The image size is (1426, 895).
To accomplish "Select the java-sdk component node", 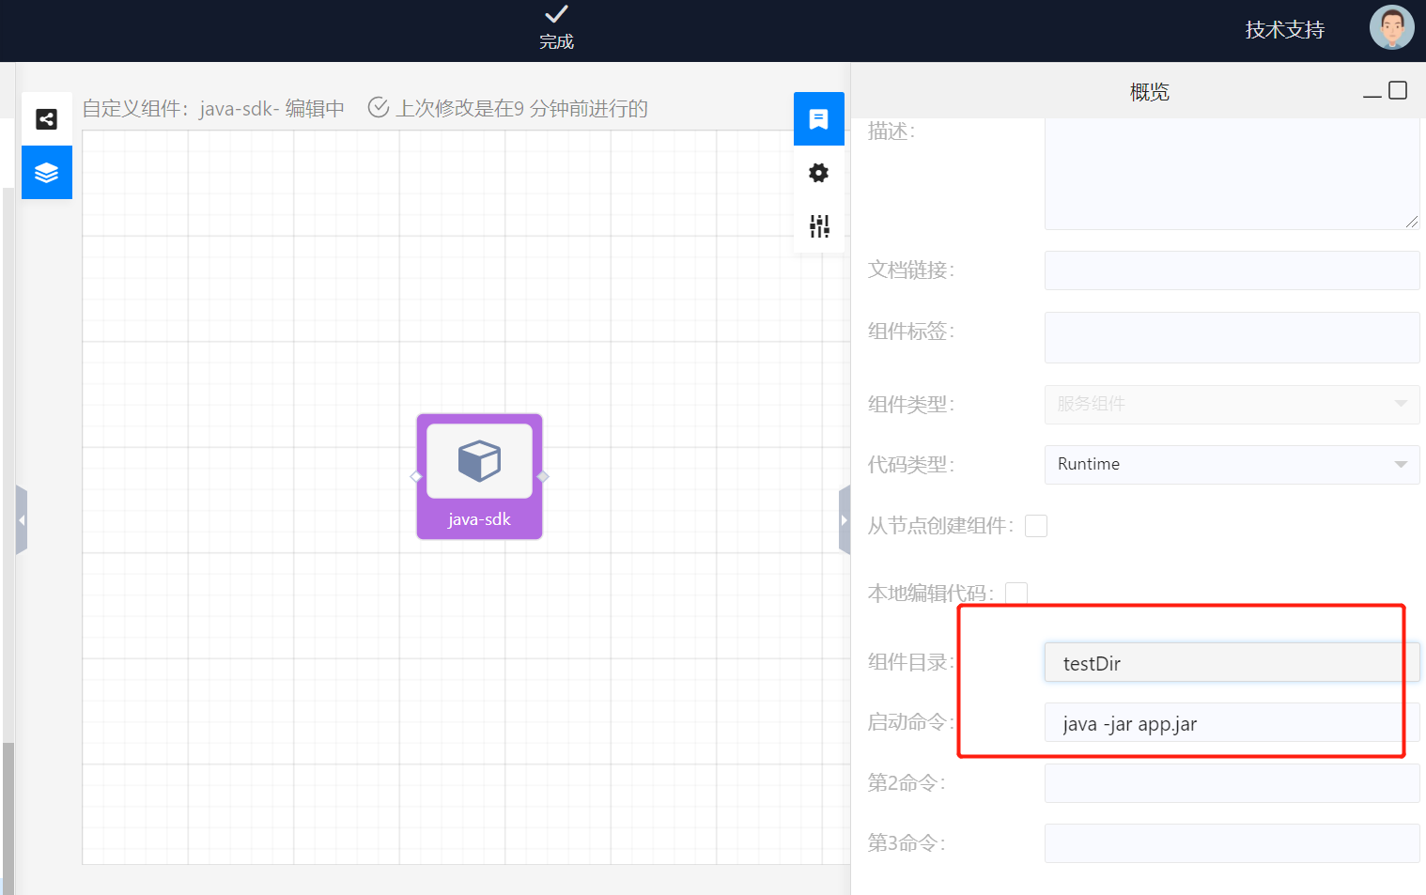I will (479, 476).
